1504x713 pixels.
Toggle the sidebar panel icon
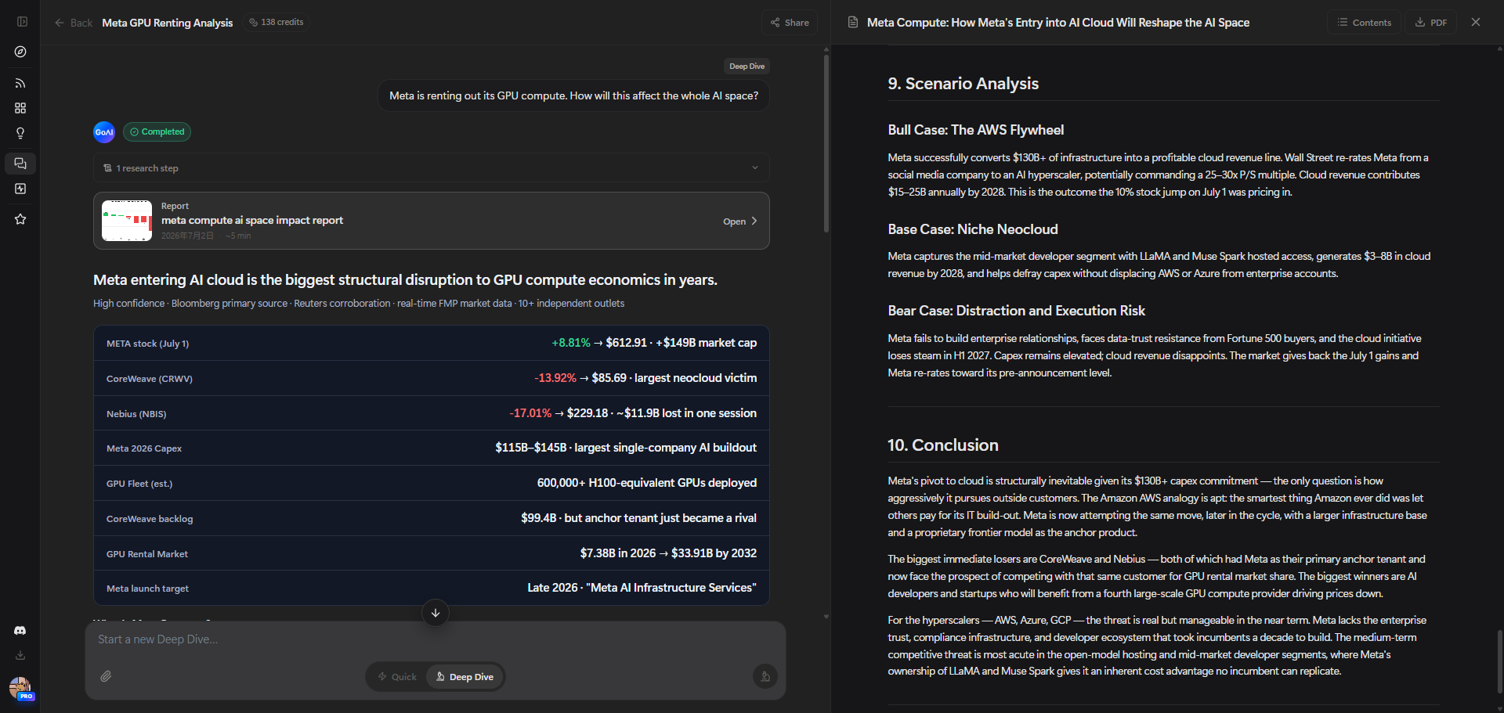point(22,22)
